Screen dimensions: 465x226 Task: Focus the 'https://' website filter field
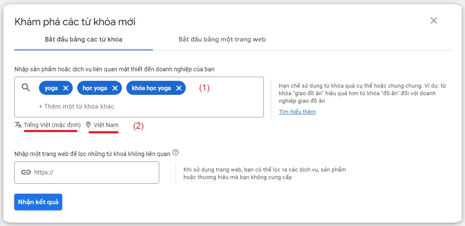click(87, 173)
